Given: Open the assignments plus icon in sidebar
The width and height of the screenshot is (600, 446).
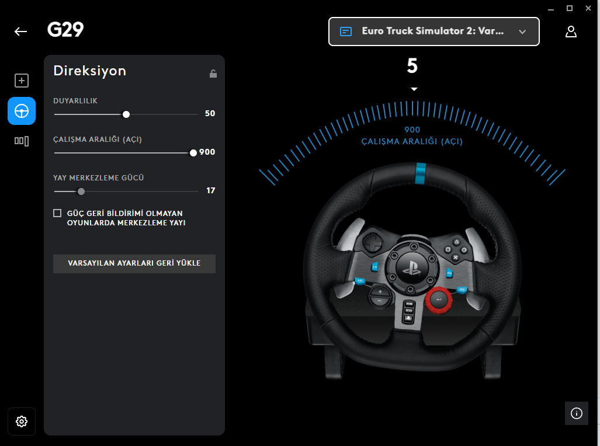Looking at the screenshot, I should click(x=22, y=81).
